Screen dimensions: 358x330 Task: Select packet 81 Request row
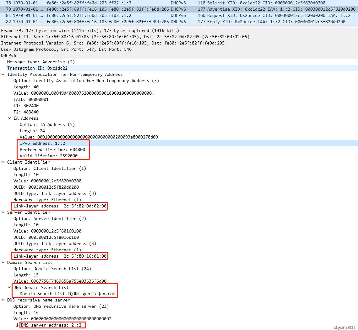point(179,15)
